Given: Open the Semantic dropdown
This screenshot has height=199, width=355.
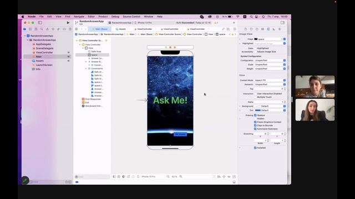Looking at the screenshot, I should click(x=270, y=85).
